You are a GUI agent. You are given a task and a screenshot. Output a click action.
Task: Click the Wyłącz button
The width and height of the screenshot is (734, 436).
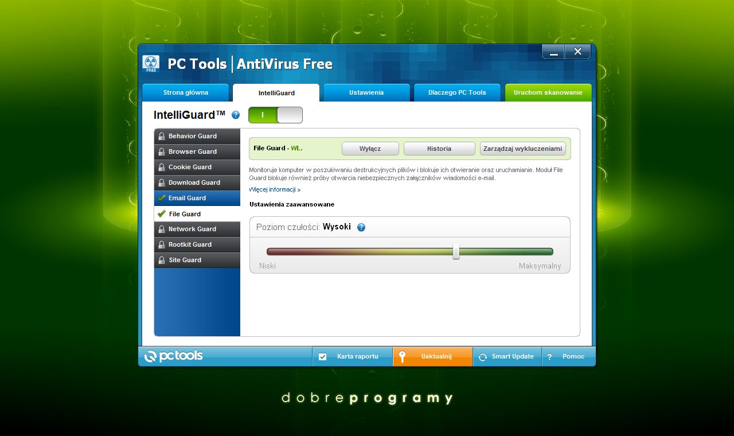370,149
